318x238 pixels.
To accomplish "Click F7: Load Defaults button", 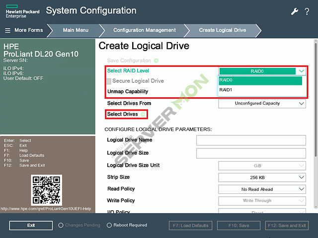I will pyautogui.click(x=190, y=226).
